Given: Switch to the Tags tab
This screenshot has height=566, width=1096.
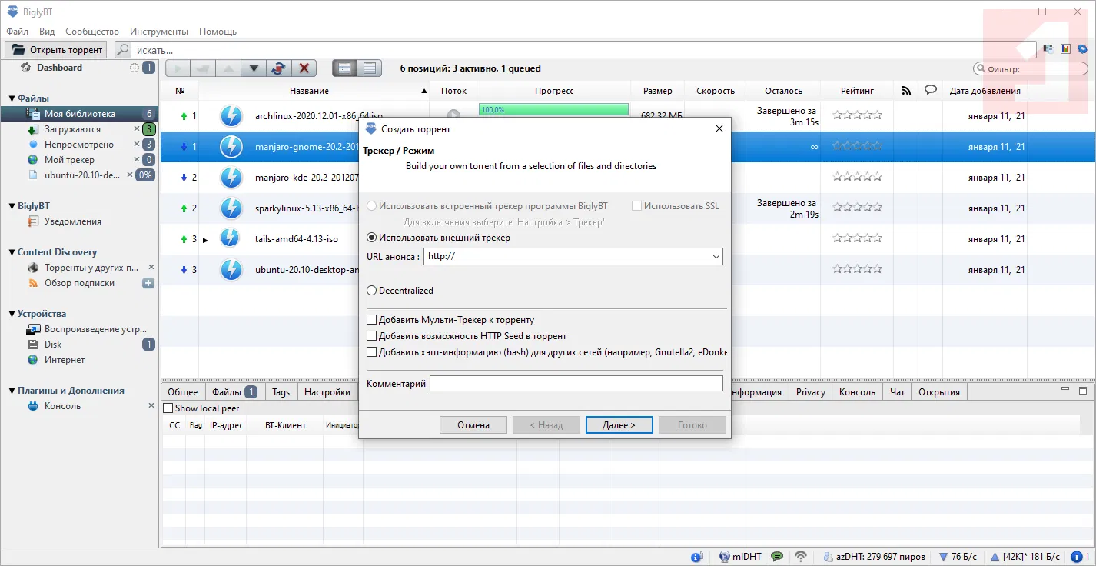Looking at the screenshot, I should point(281,392).
